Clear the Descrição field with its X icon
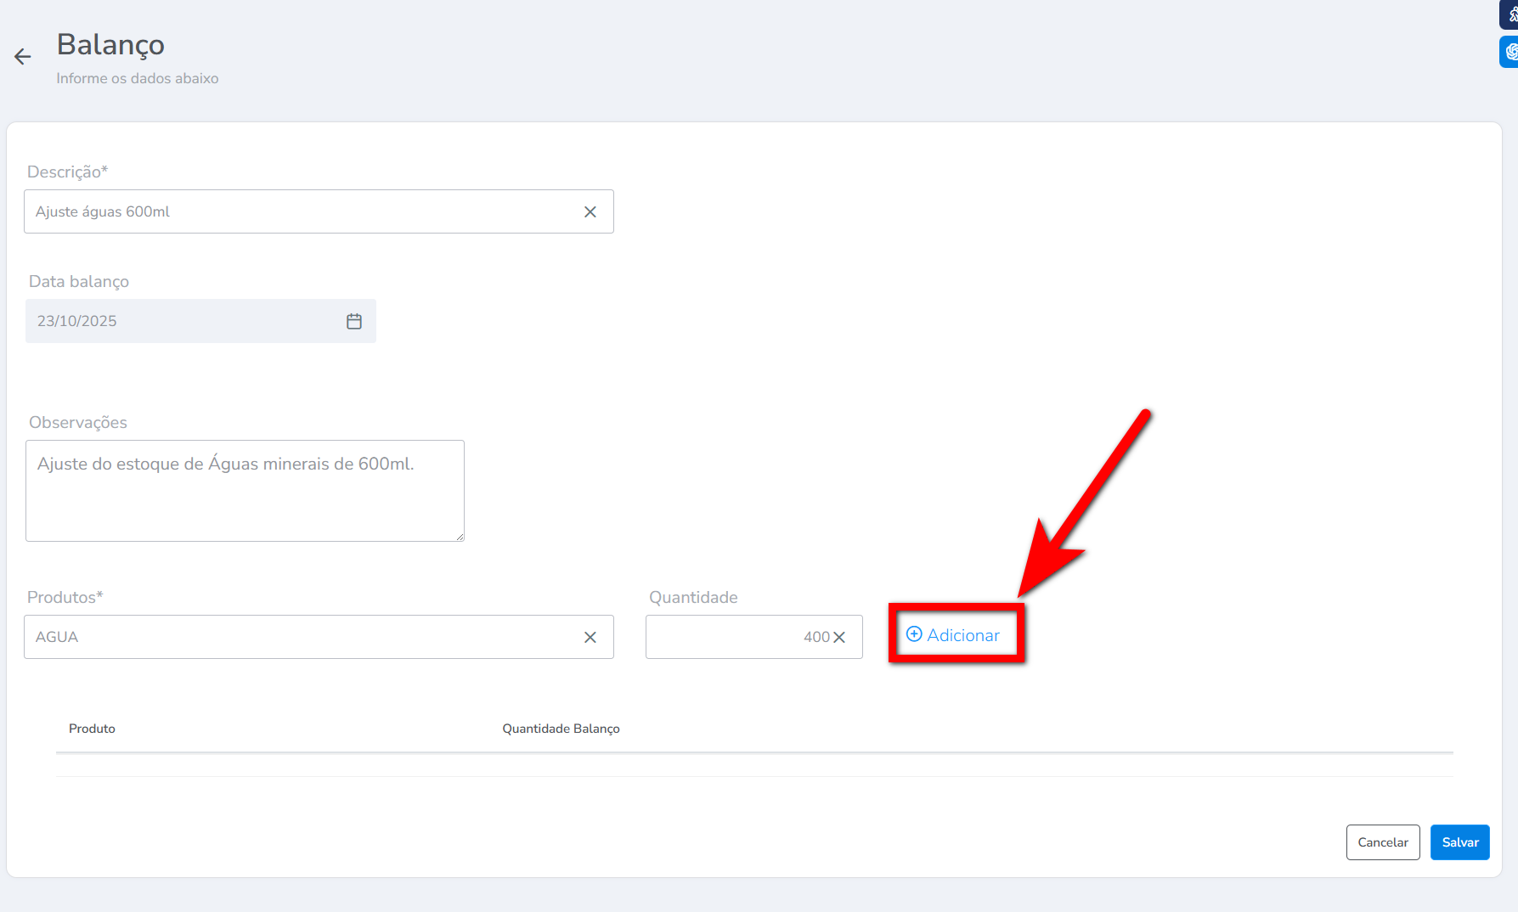Image resolution: width=1518 pixels, height=912 pixels. [590, 212]
